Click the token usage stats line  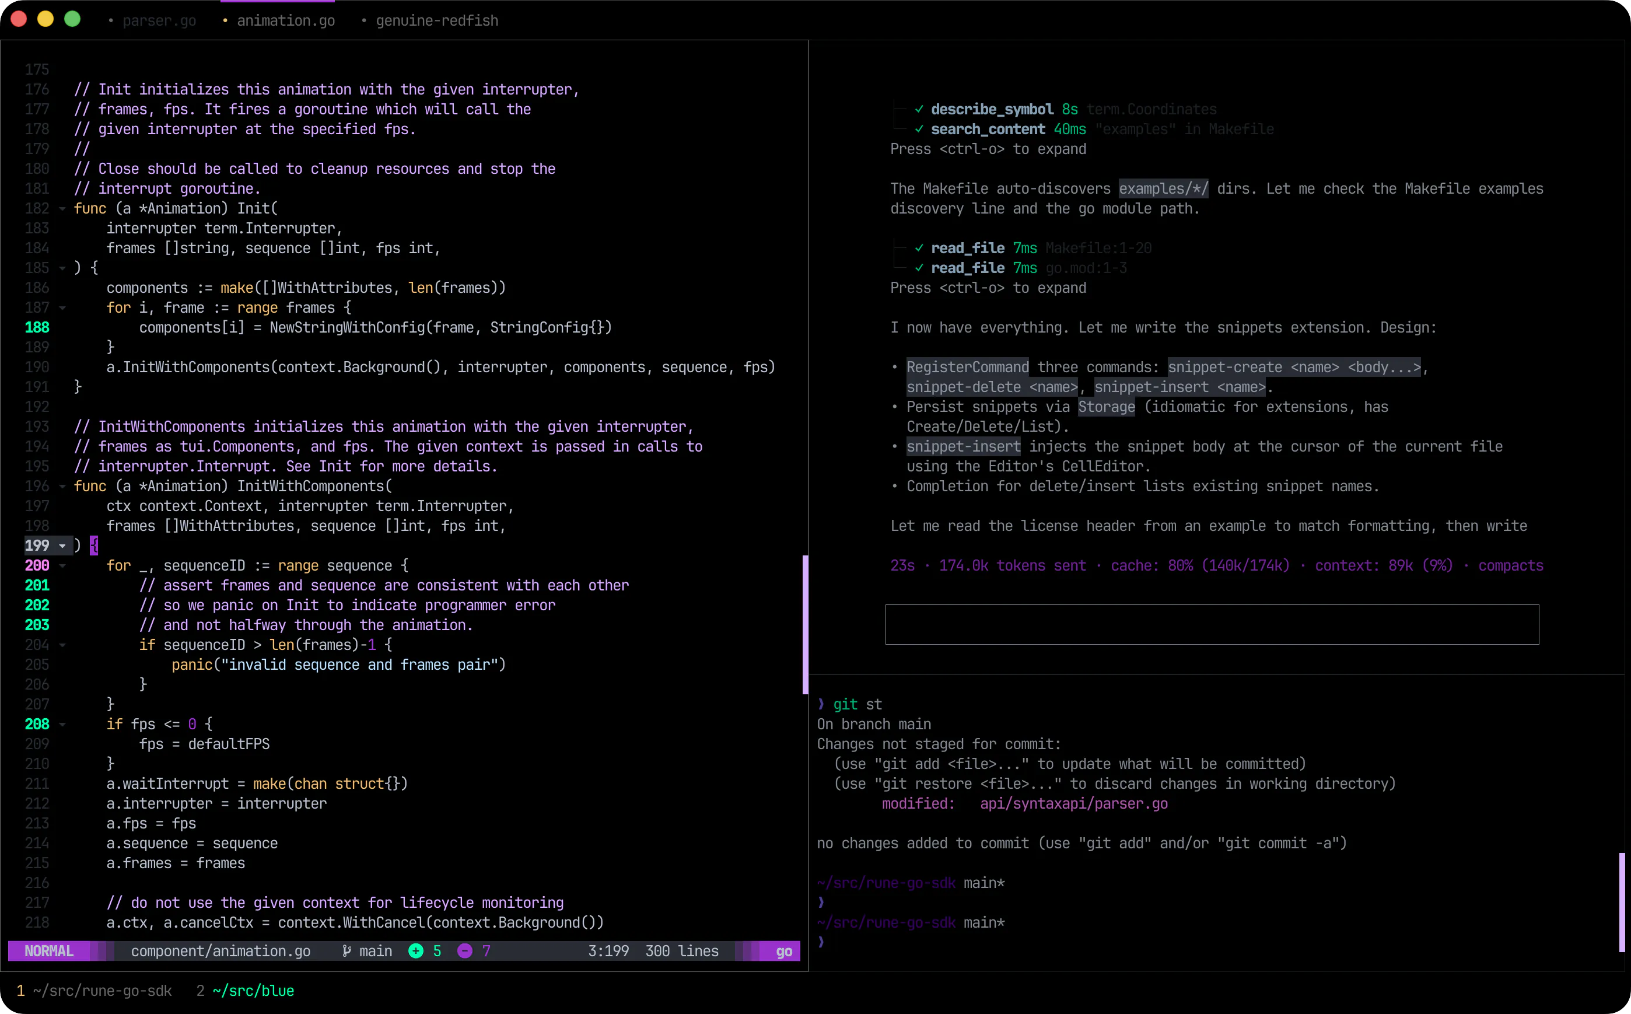point(1217,565)
